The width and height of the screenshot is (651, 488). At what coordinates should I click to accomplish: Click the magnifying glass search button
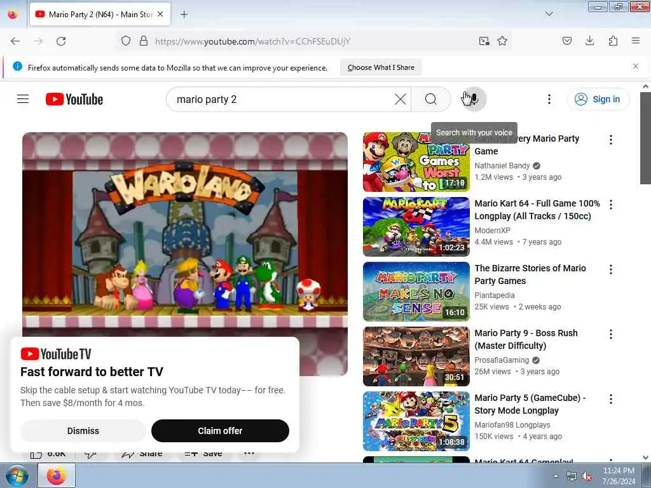click(x=431, y=99)
